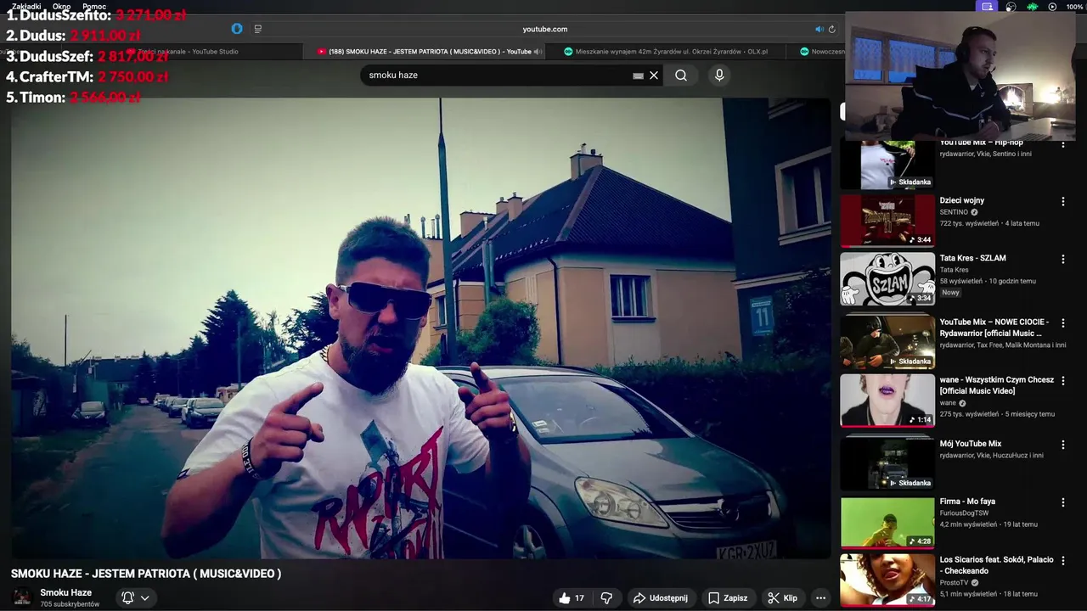Open options menu for Los Sicarios video
Screen dimensions: 1087x611
coord(1062,561)
